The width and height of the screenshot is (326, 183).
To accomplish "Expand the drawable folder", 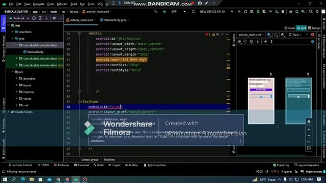I will [16, 78].
